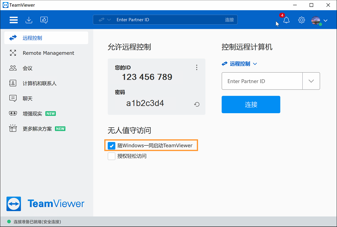Open 会议 in the sidebar
This screenshot has height=227, width=337.
point(46,68)
